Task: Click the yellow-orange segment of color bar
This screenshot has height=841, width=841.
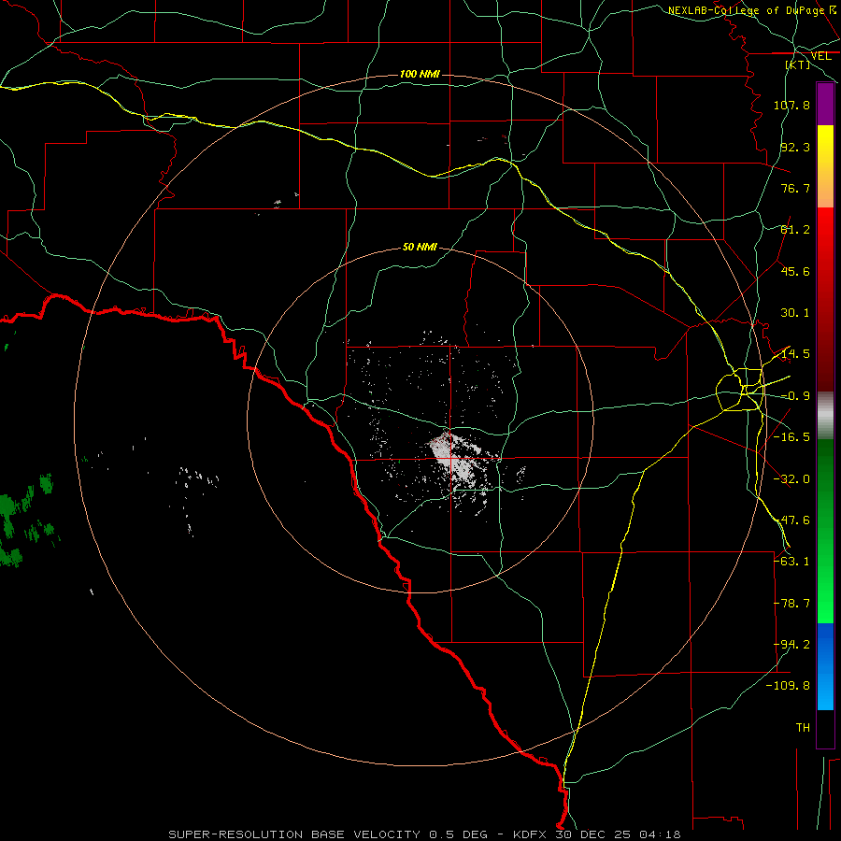Action: pos(825,166)
